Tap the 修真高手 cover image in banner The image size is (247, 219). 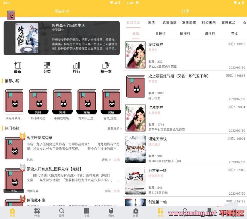pyautogui.click(x=27, y=38)
